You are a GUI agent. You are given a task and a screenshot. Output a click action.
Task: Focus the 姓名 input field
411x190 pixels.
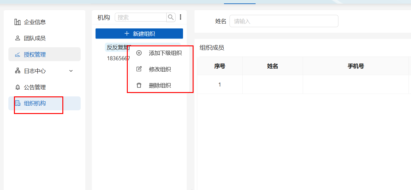point(284,21)
